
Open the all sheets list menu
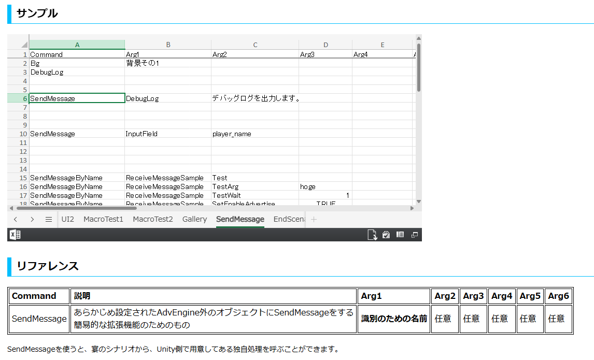49,219
